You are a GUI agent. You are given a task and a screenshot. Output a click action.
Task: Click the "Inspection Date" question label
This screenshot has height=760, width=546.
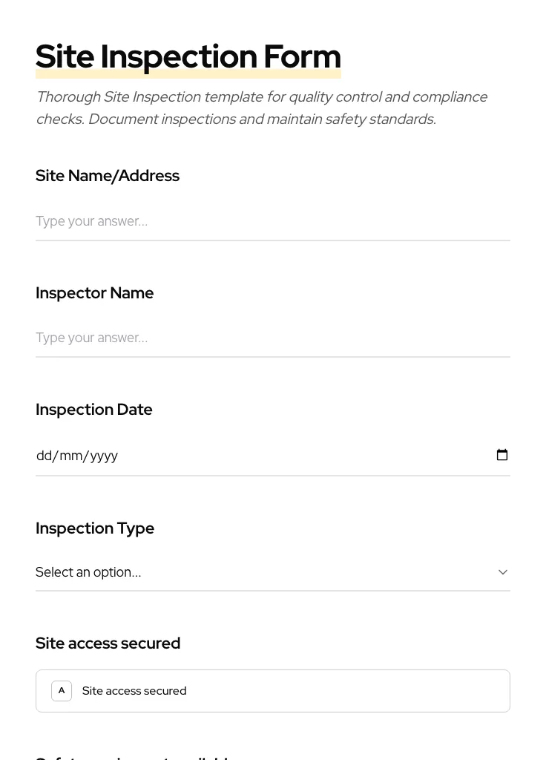click(x=94, y=410)
